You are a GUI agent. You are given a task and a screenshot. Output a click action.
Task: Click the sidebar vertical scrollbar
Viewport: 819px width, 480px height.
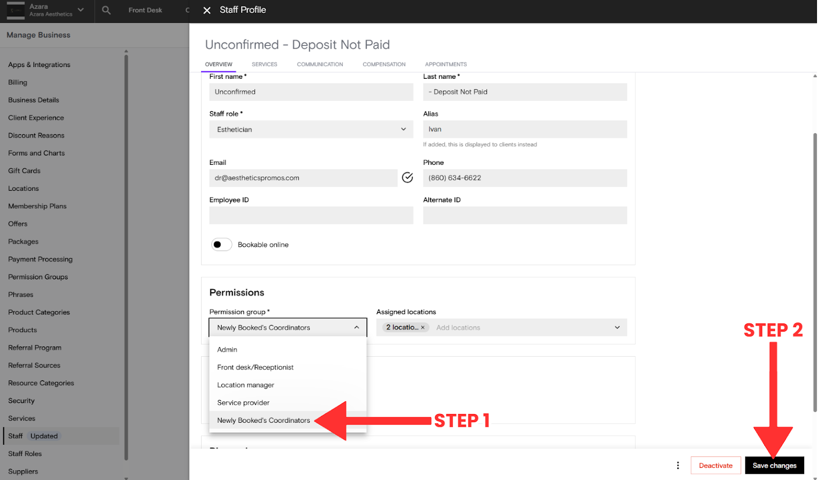click(126, 256)
